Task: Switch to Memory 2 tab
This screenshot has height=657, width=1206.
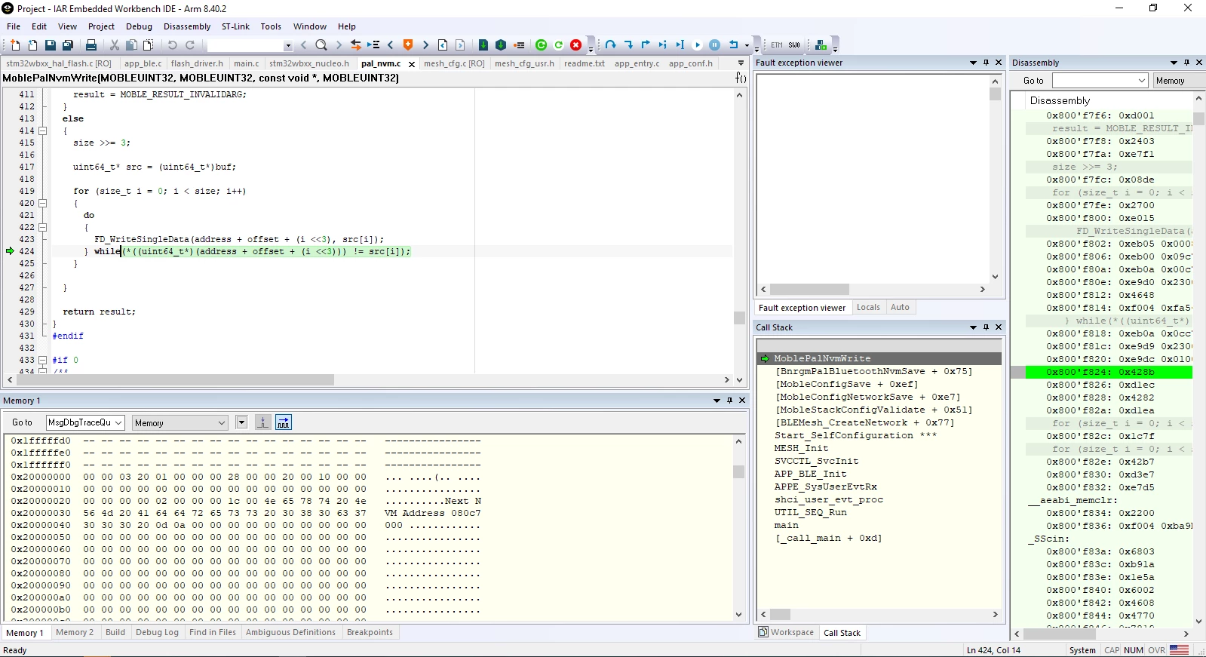Action: pyautogui.click(x=75, y=632)
